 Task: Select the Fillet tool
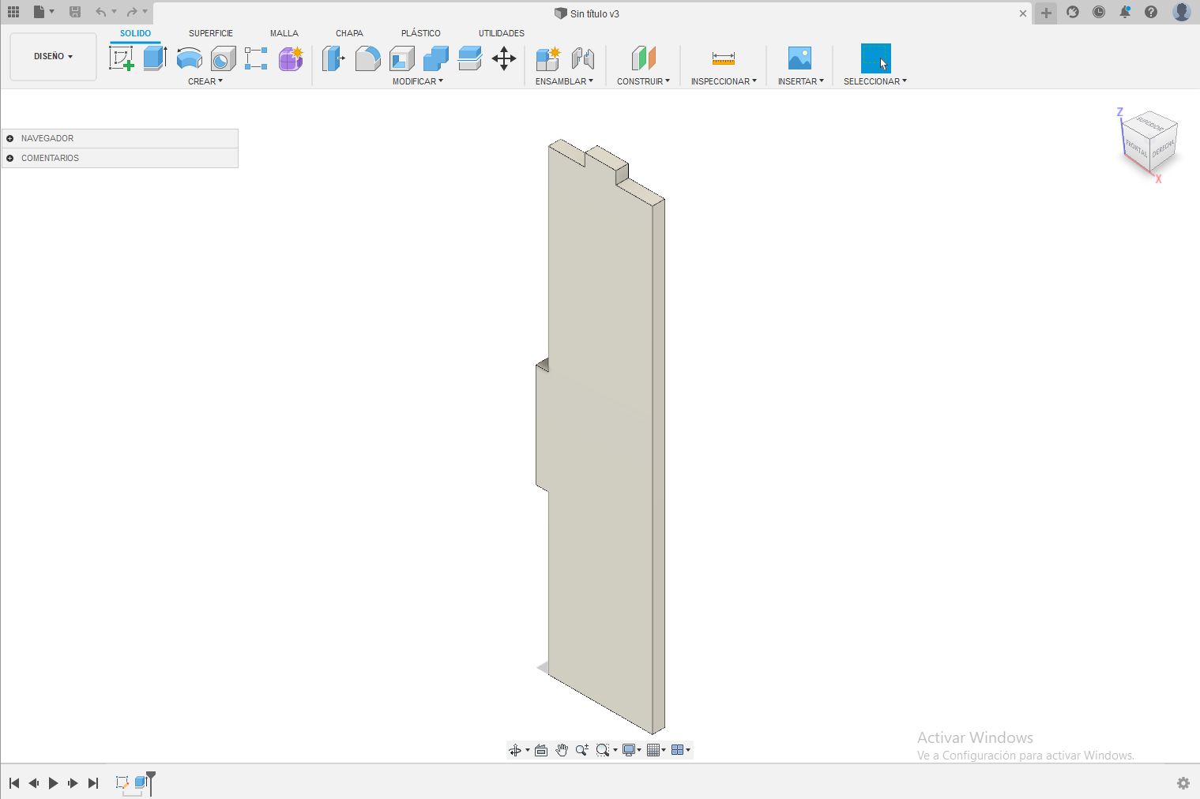[368, 58]
